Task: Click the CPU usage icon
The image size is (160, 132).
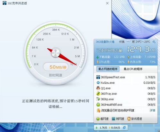Action: coord(97,62)
